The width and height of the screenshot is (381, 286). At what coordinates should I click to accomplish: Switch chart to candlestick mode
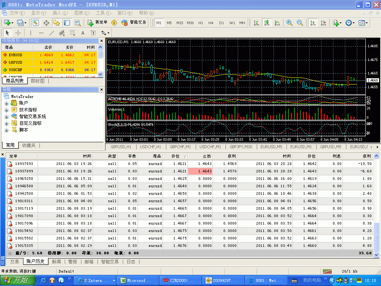point(267,23)
